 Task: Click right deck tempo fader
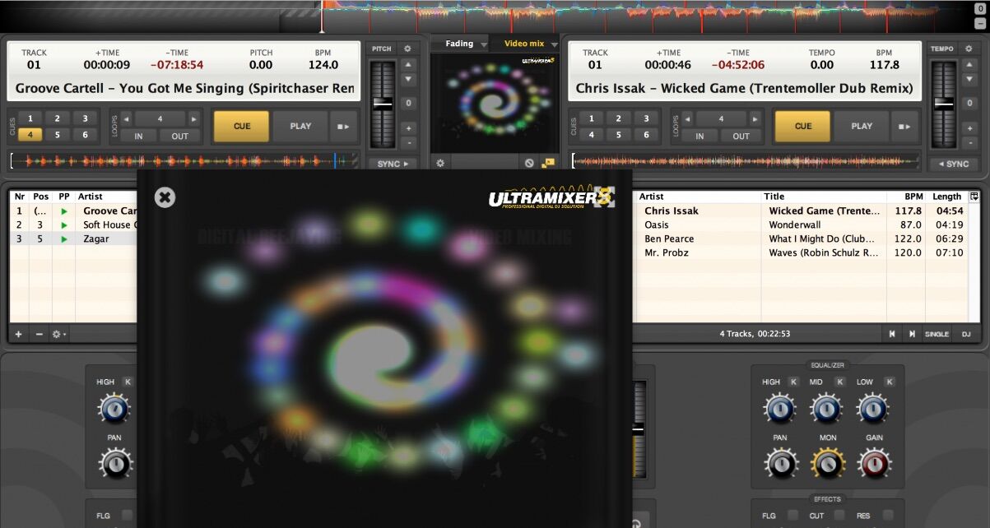click(944, 104)
